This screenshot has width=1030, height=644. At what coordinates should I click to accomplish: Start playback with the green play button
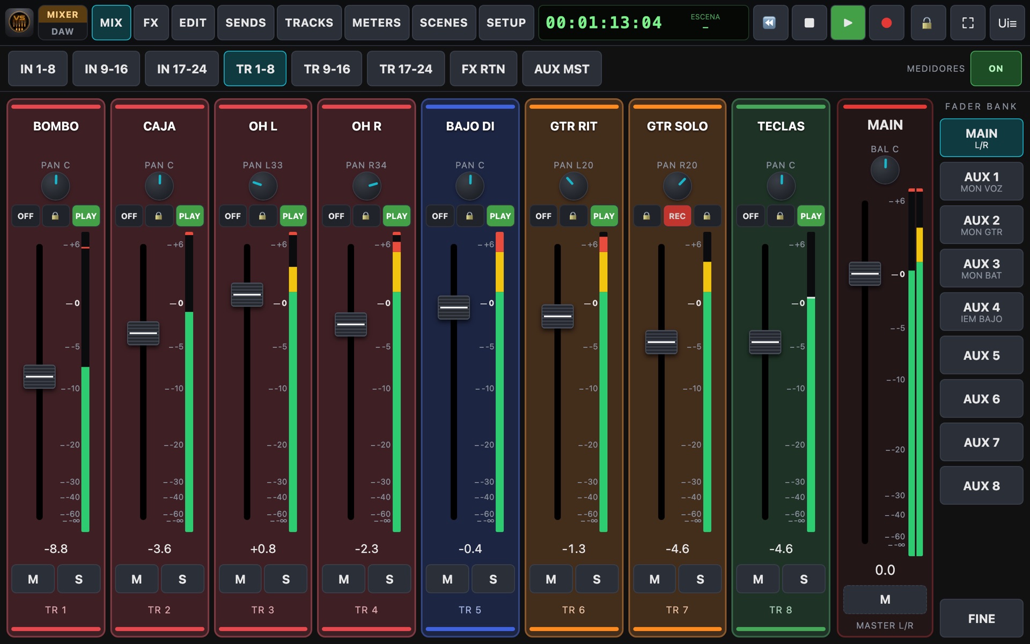[848, 23]
